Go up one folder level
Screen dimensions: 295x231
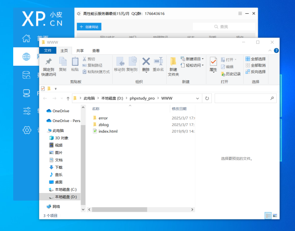(x=68, y=98)
